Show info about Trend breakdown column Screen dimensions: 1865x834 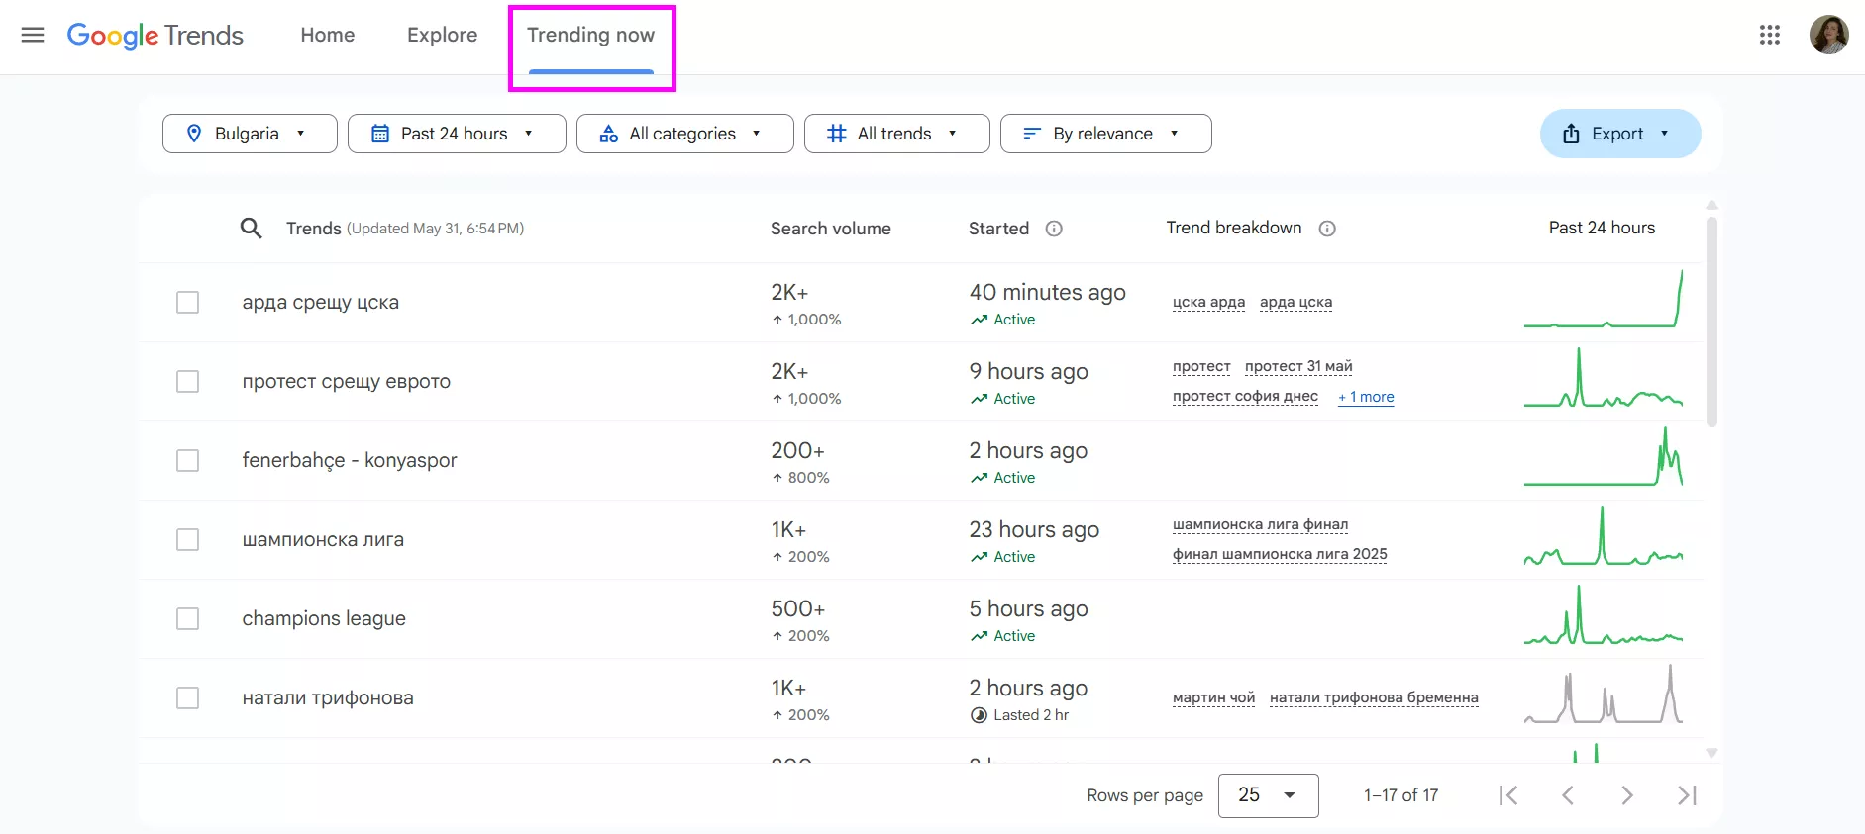pos(1327,229)
